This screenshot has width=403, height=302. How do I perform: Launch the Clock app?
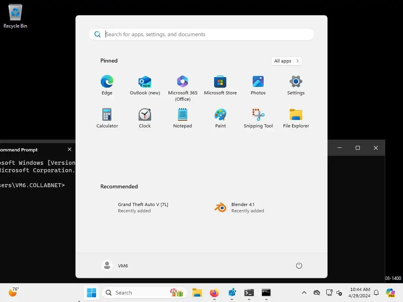(145, 118)
